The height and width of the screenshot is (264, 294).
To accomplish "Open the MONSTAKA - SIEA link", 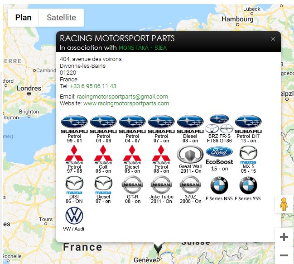I will click(143, 48).
